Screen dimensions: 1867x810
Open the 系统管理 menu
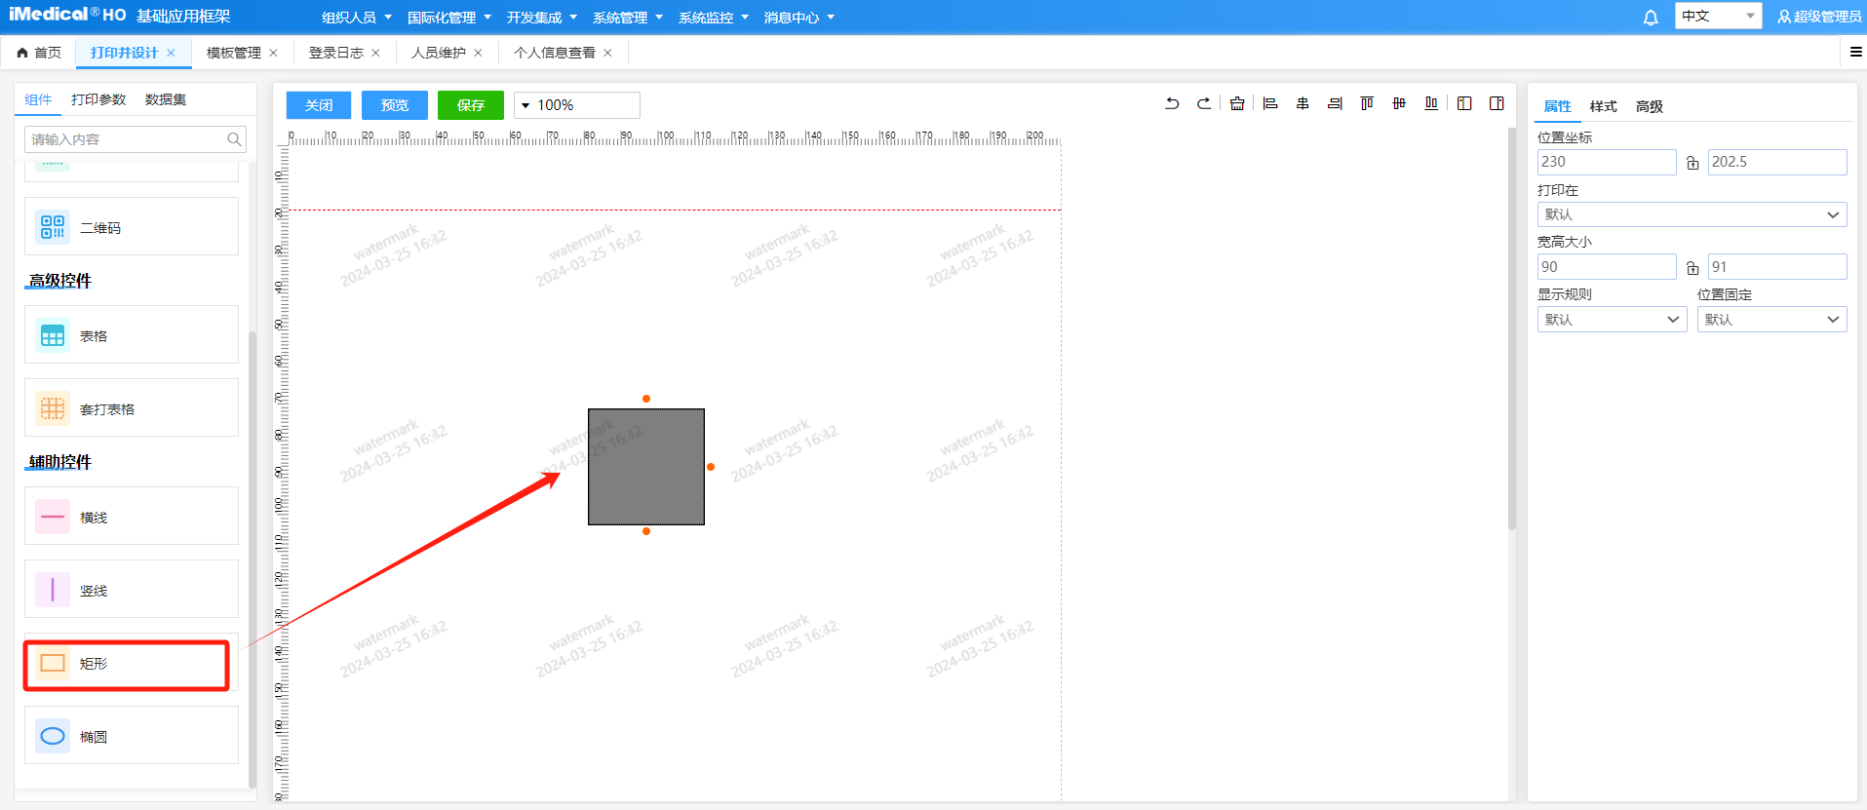[627, 18]
